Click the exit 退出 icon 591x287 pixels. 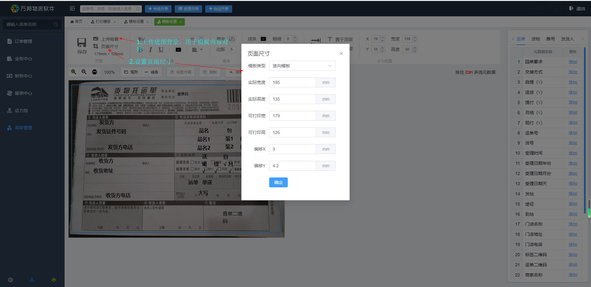[571, 8]
